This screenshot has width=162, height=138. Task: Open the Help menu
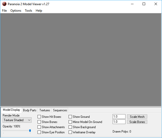[39, 11]
